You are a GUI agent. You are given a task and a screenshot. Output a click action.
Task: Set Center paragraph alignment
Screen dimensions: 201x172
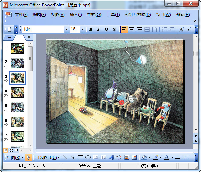132,29
